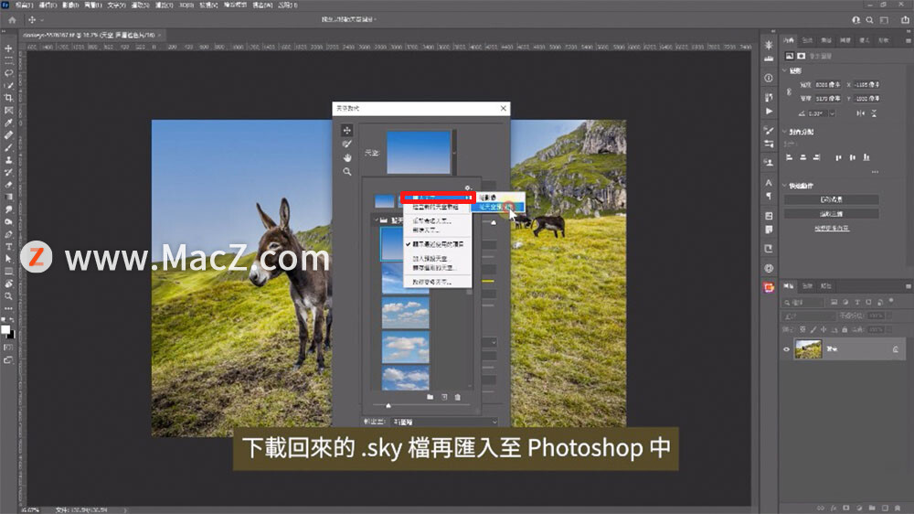The image size is (914, 514).
Task: Toggle lock all in Layers panel
Action: pos(845,329)
